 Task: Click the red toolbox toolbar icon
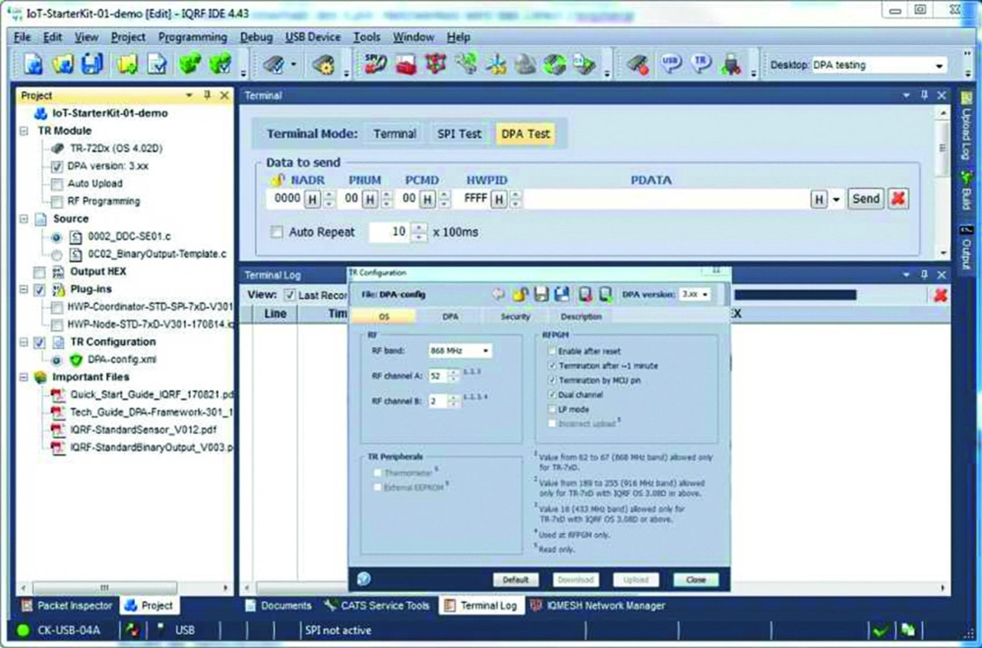pyautogui.click(x=406, y=65)
